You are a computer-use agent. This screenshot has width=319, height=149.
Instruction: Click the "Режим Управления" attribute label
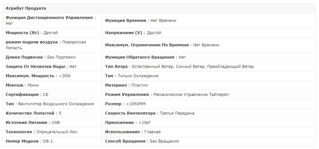pyautogui.click(x=127, y=95)
